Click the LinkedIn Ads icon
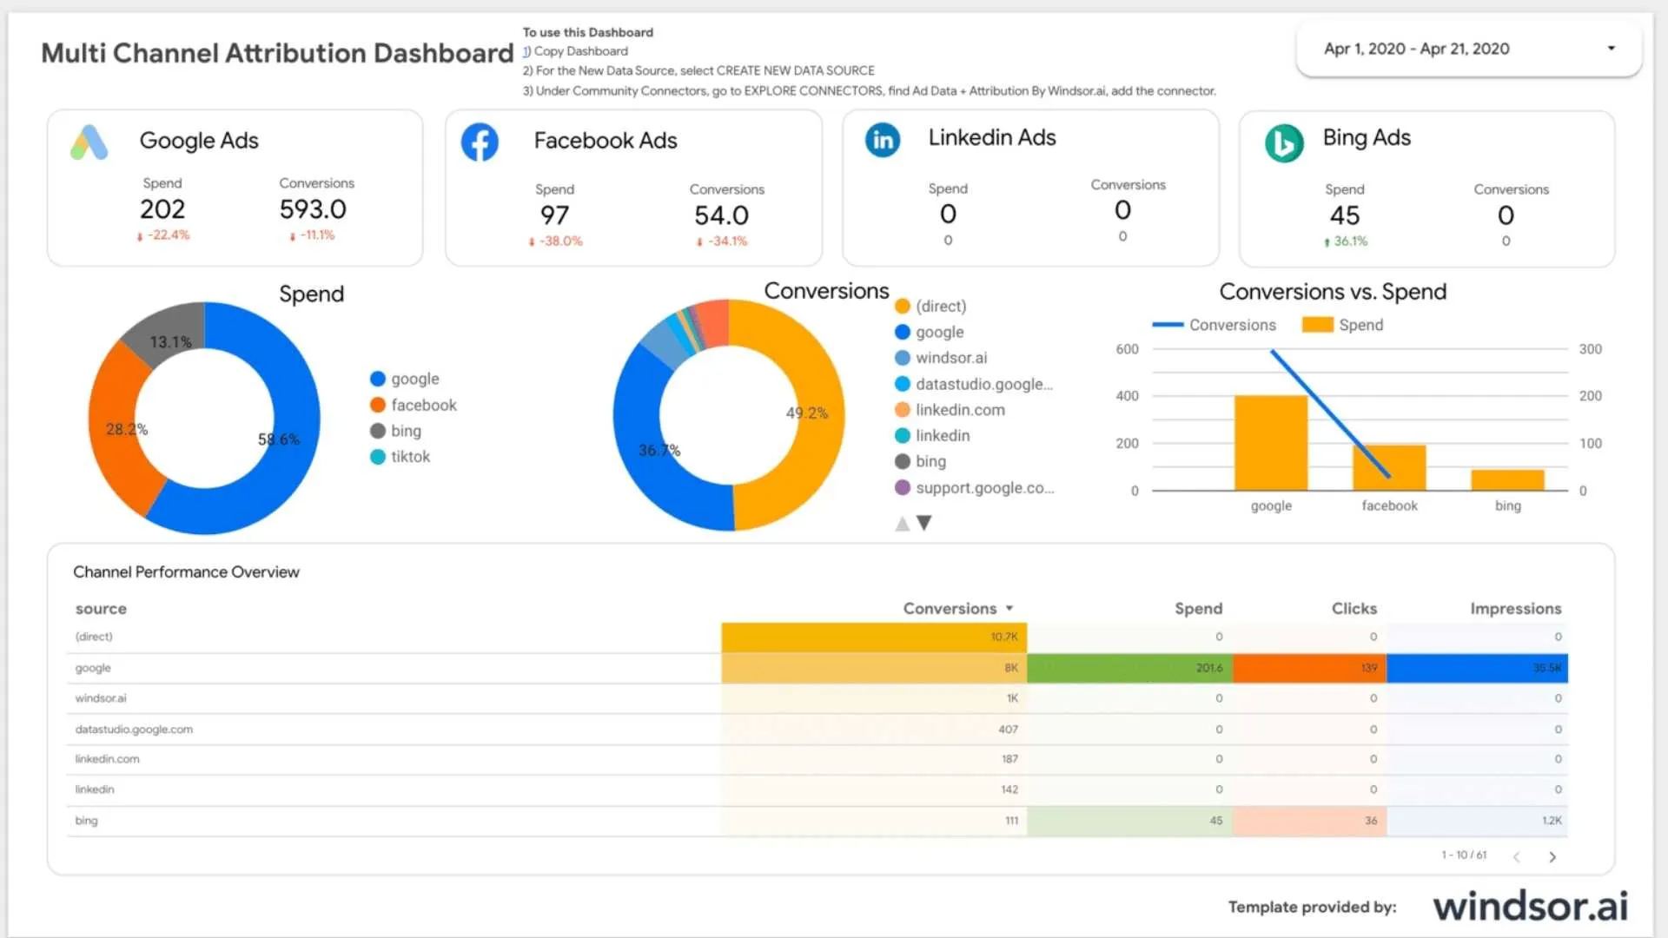This screenshot has height=938, width=1668. pyautogui.click(x=883, y=139)
